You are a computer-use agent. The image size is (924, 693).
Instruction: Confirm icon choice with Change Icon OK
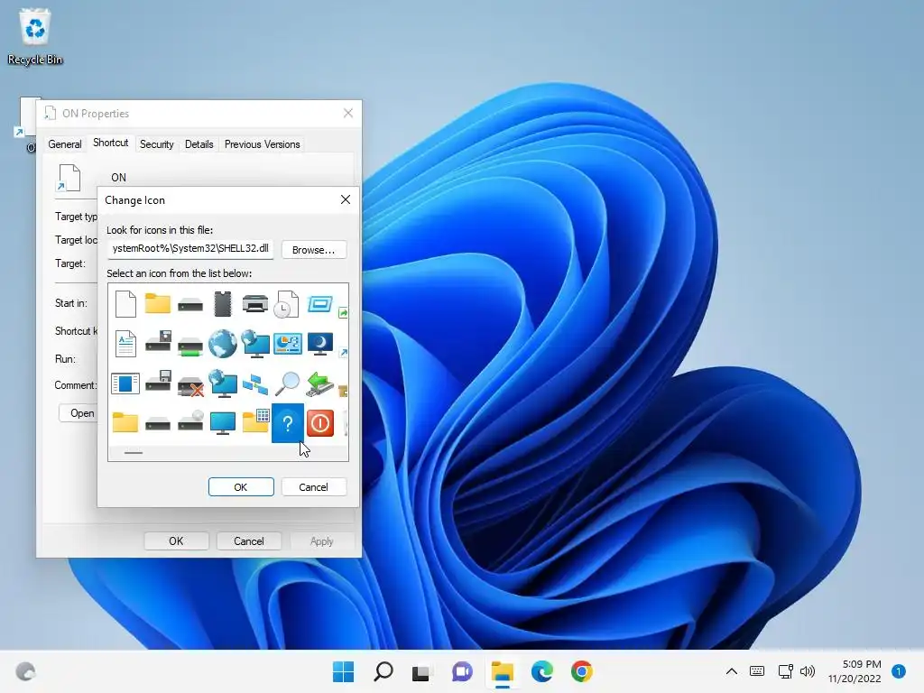pyautogui.click(x=241, y=487)
